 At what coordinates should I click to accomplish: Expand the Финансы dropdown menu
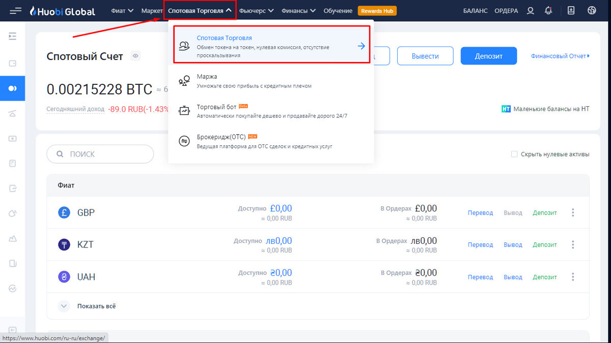coord(298,11)
